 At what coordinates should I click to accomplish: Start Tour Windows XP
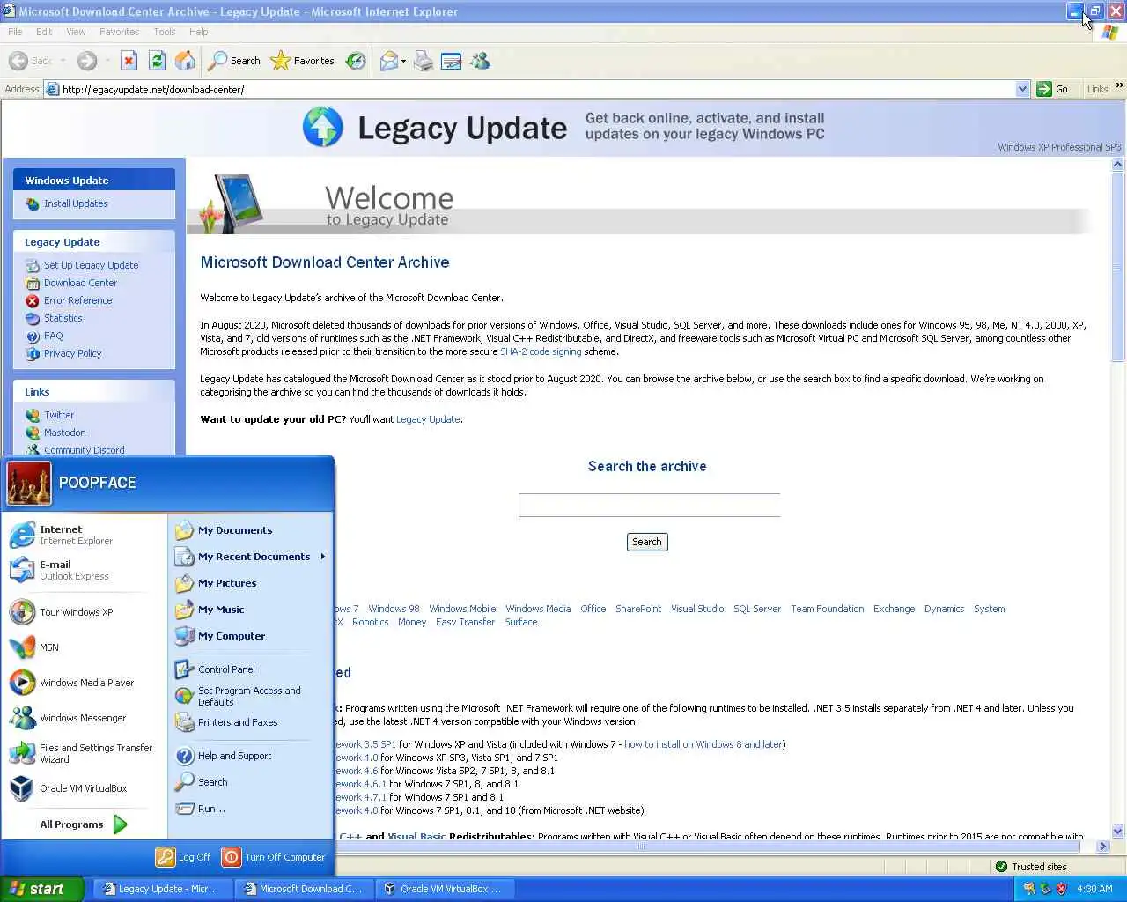coord(84,612)
